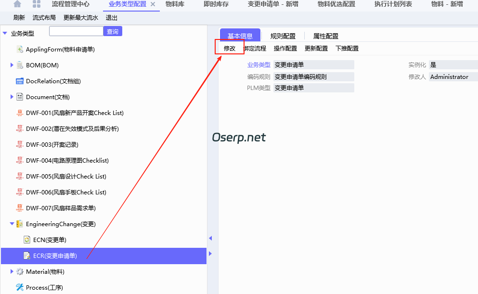The image size is (478, 294).
Task: Click the Material(物料) gear icon
Action: [x=20, y=271]
